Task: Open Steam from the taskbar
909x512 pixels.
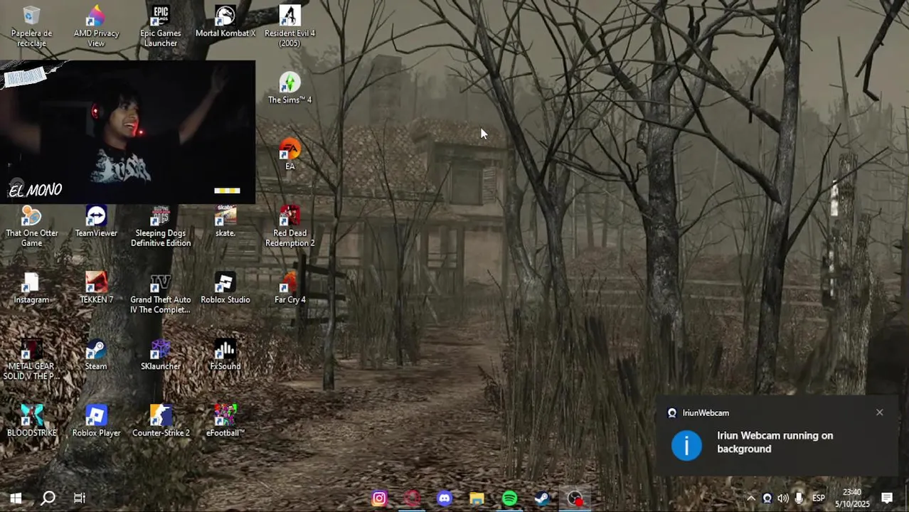Action: (x=542, y=498)
